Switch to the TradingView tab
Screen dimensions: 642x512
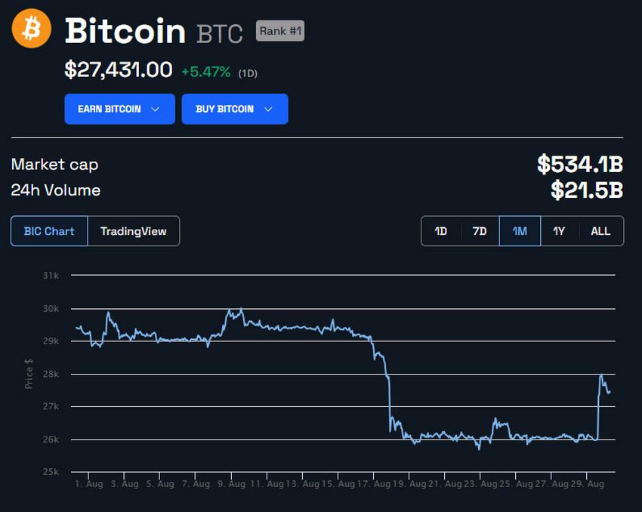coord(134,231)
